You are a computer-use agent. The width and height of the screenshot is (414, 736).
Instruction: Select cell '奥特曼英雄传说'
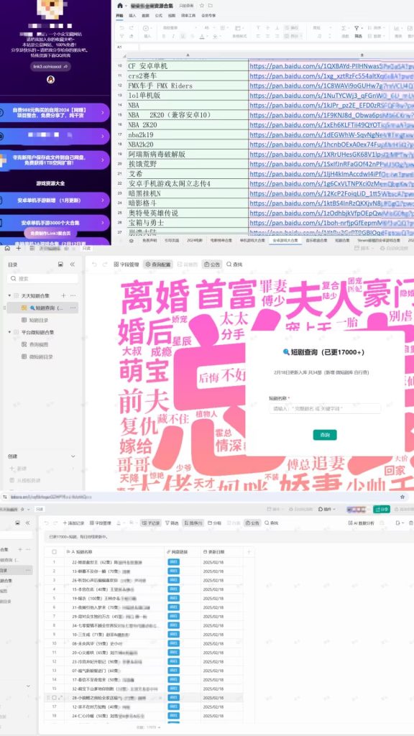(188, 213)
